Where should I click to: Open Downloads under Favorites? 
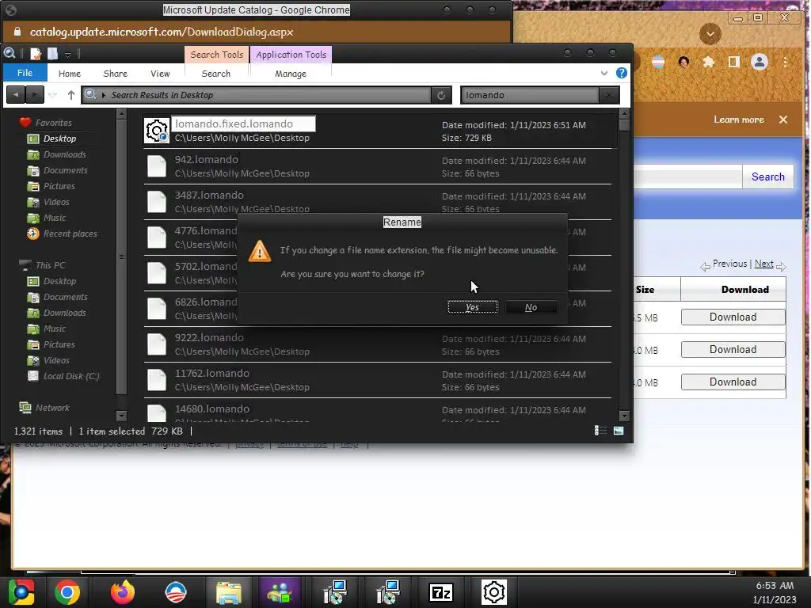(x=64, y=154)
